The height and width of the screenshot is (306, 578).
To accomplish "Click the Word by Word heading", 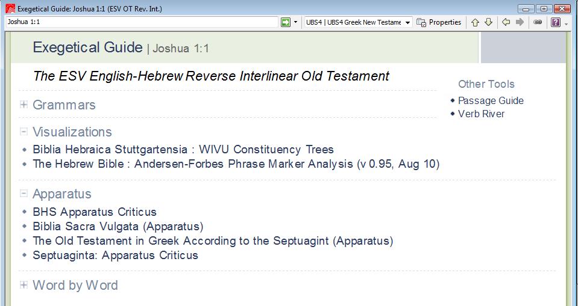I will coord(75,285).
